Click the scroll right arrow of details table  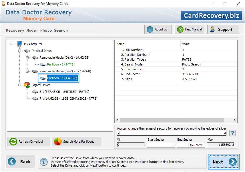point(234,120)
